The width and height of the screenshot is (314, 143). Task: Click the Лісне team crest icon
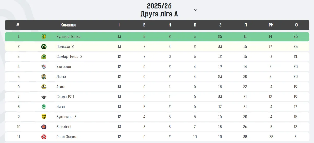click(44, 77)
